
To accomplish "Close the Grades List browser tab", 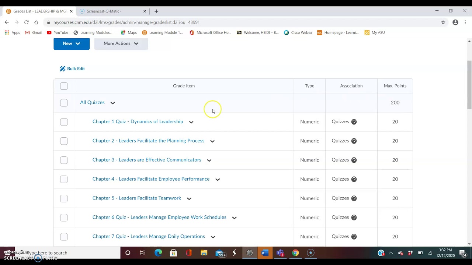I will tap(71, 11).
